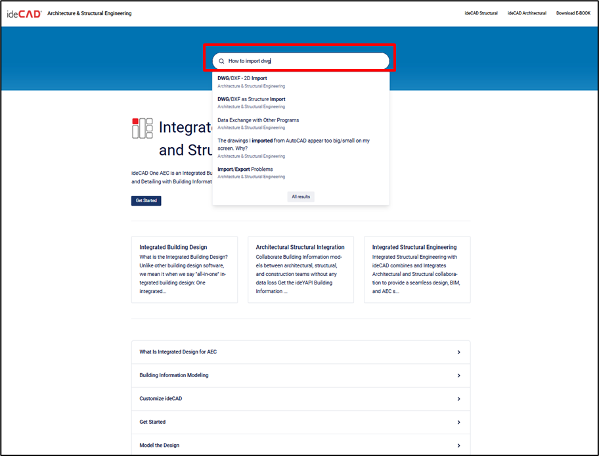Image resolution: width=599 pixels, height=456 pixels.
Task: Click the All results button
Action: point(301,197)
